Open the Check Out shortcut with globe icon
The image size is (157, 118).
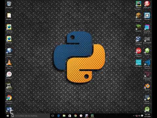click(9, 28)
